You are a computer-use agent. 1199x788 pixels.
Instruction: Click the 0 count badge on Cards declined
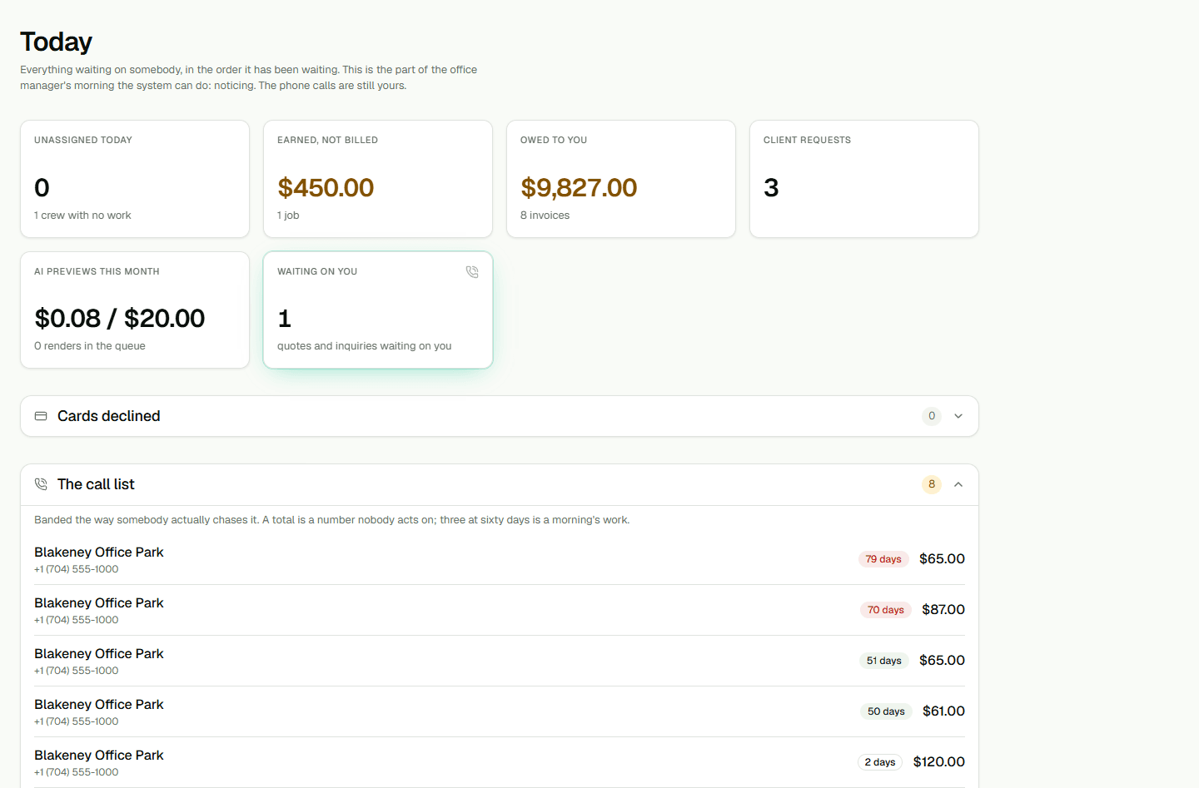pyautogui.click(x=932, y=416)
